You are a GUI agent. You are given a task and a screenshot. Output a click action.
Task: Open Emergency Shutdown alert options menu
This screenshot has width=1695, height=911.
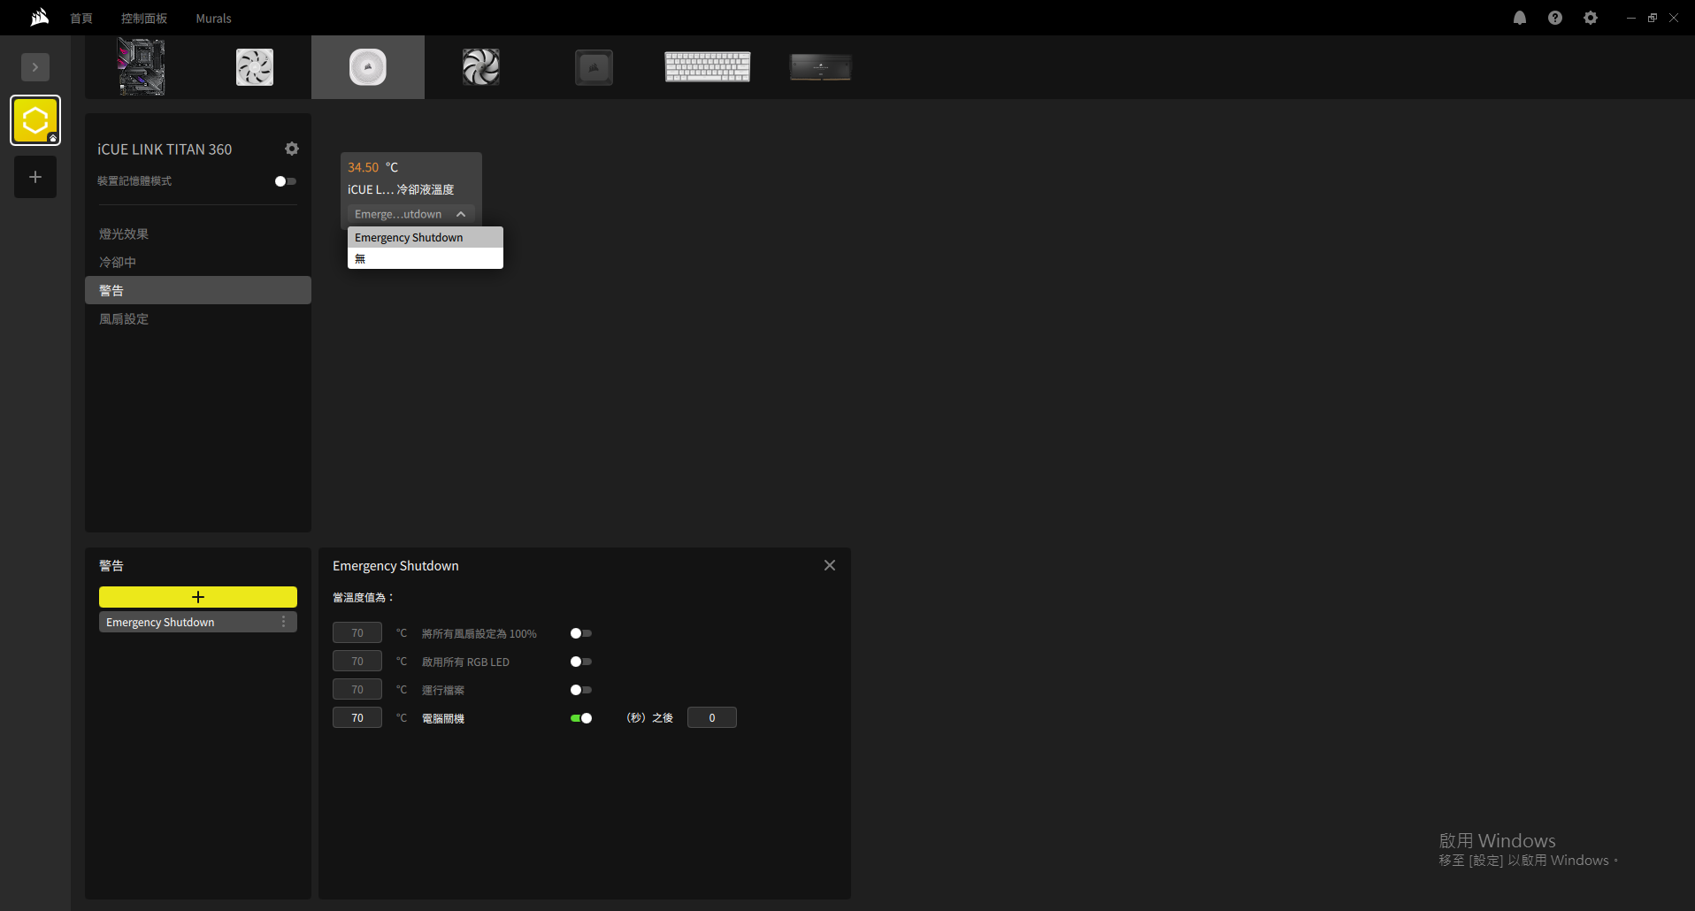(x=284, y=622)
